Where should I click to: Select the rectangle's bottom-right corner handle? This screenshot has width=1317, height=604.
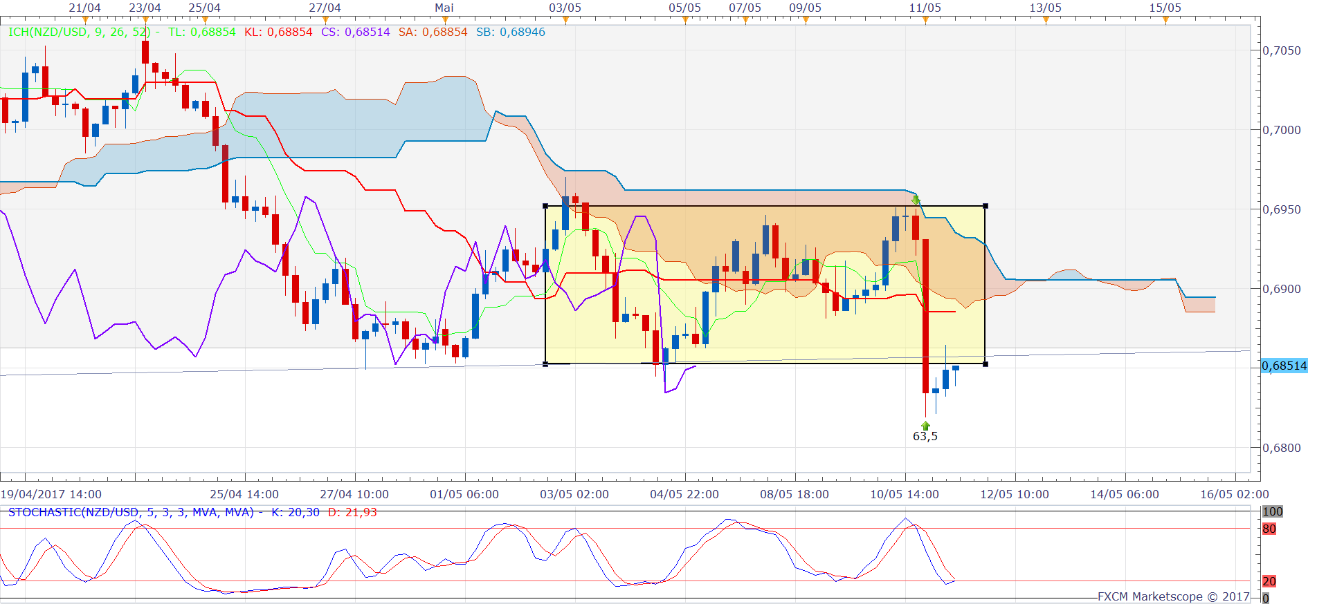tap(986, 364)
